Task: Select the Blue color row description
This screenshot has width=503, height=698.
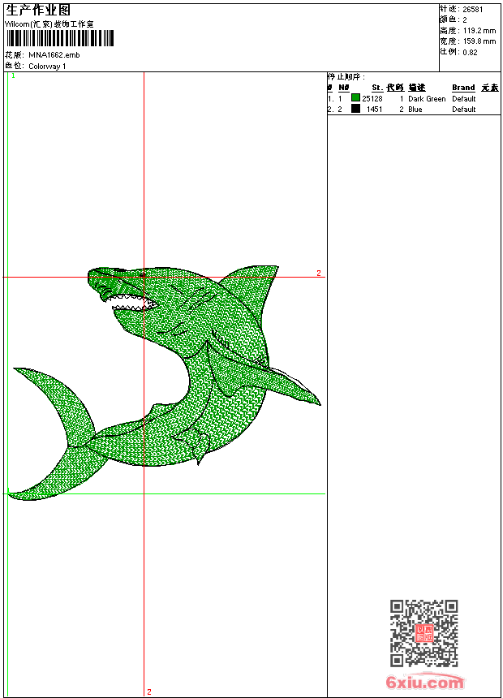Action: point(415,110)
